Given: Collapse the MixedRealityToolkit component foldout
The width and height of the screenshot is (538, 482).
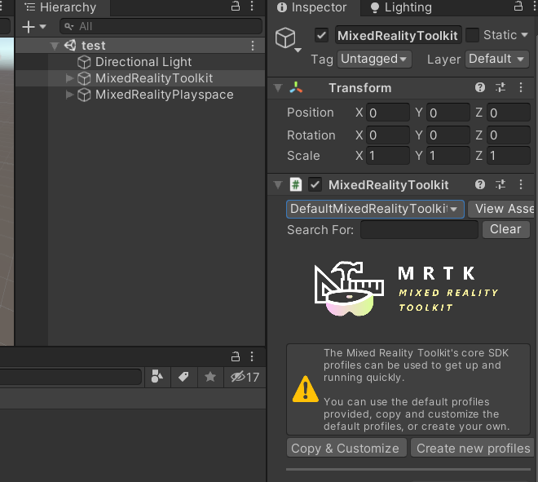Looking at the screenshot, I should pos(278,185).
